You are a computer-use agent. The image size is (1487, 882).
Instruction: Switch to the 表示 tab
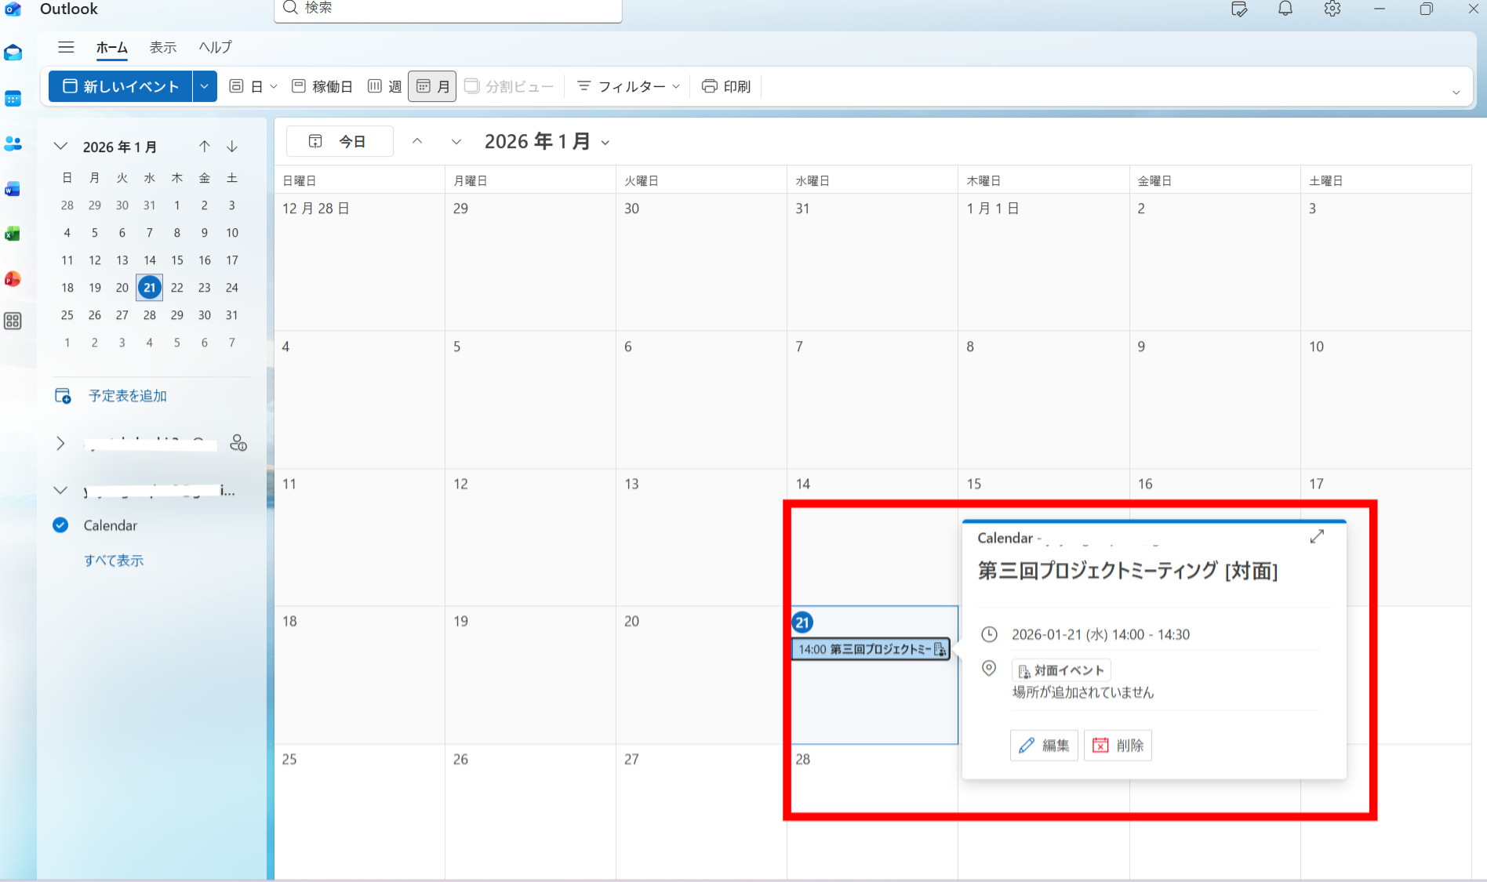[x=163, y=48]
